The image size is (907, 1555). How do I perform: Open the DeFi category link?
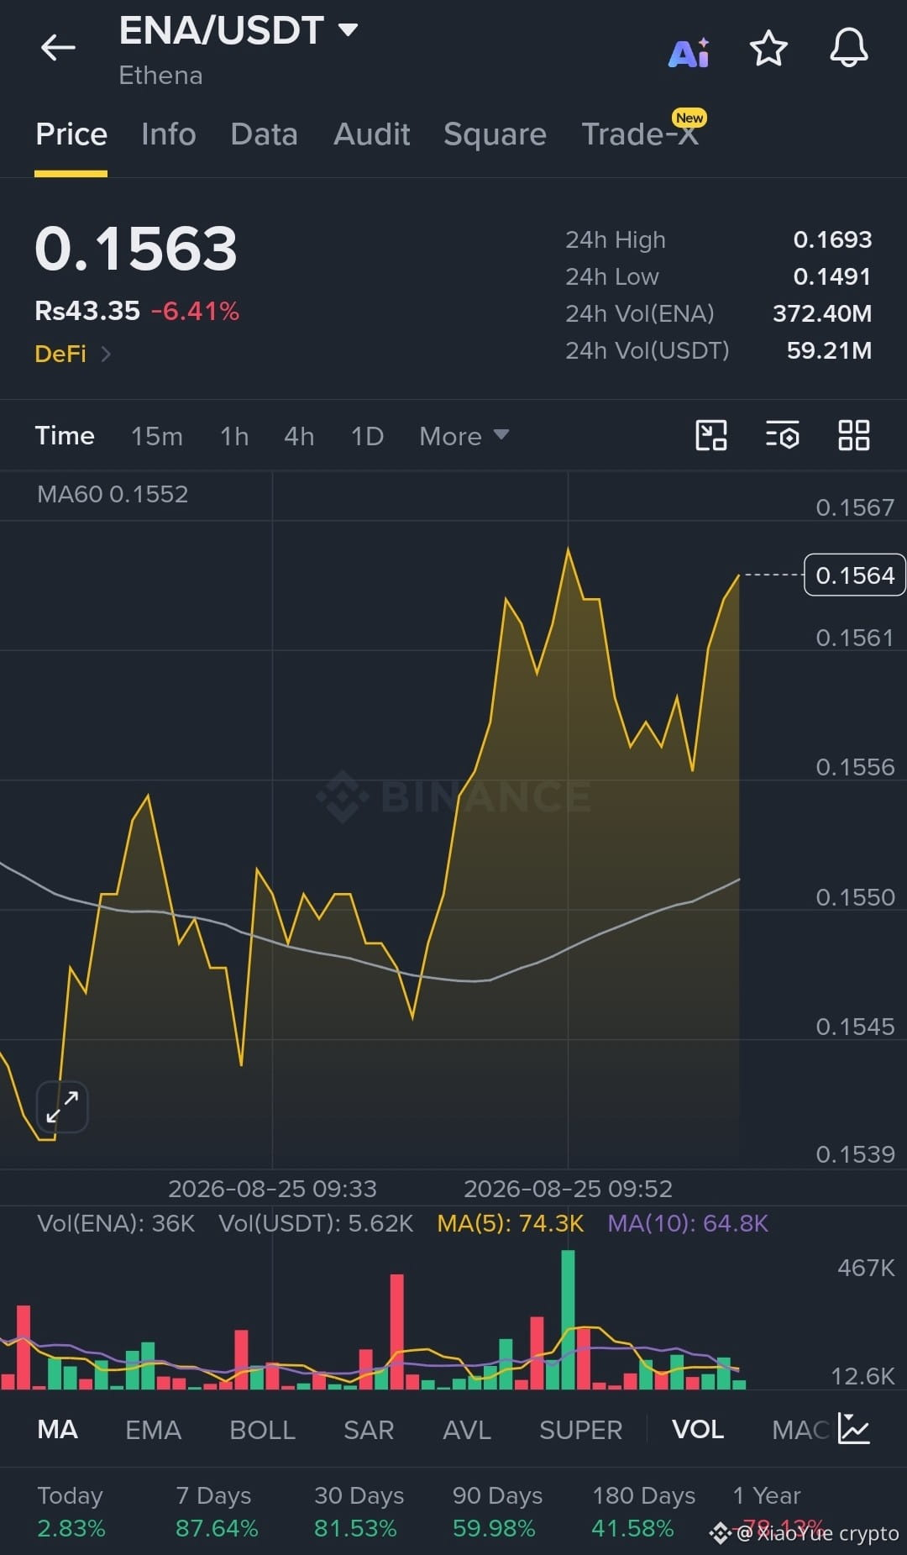pos(73,354)
